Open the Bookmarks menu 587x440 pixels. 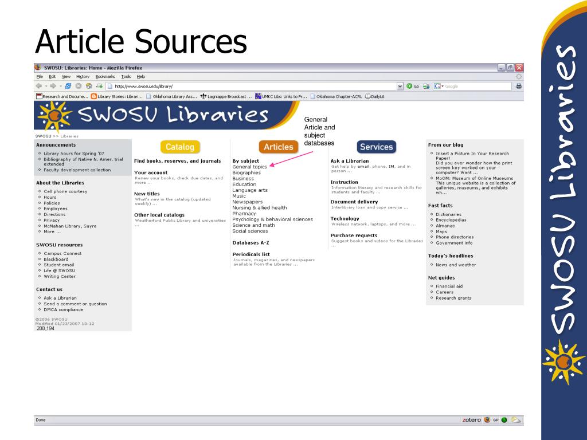(105, 76)
